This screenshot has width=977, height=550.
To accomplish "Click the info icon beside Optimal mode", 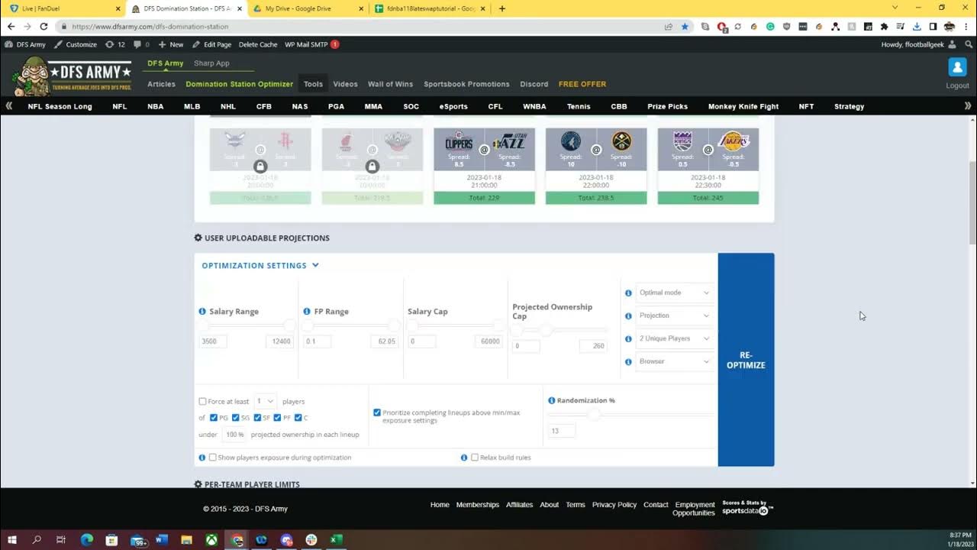I will click(x=628, y=293).
